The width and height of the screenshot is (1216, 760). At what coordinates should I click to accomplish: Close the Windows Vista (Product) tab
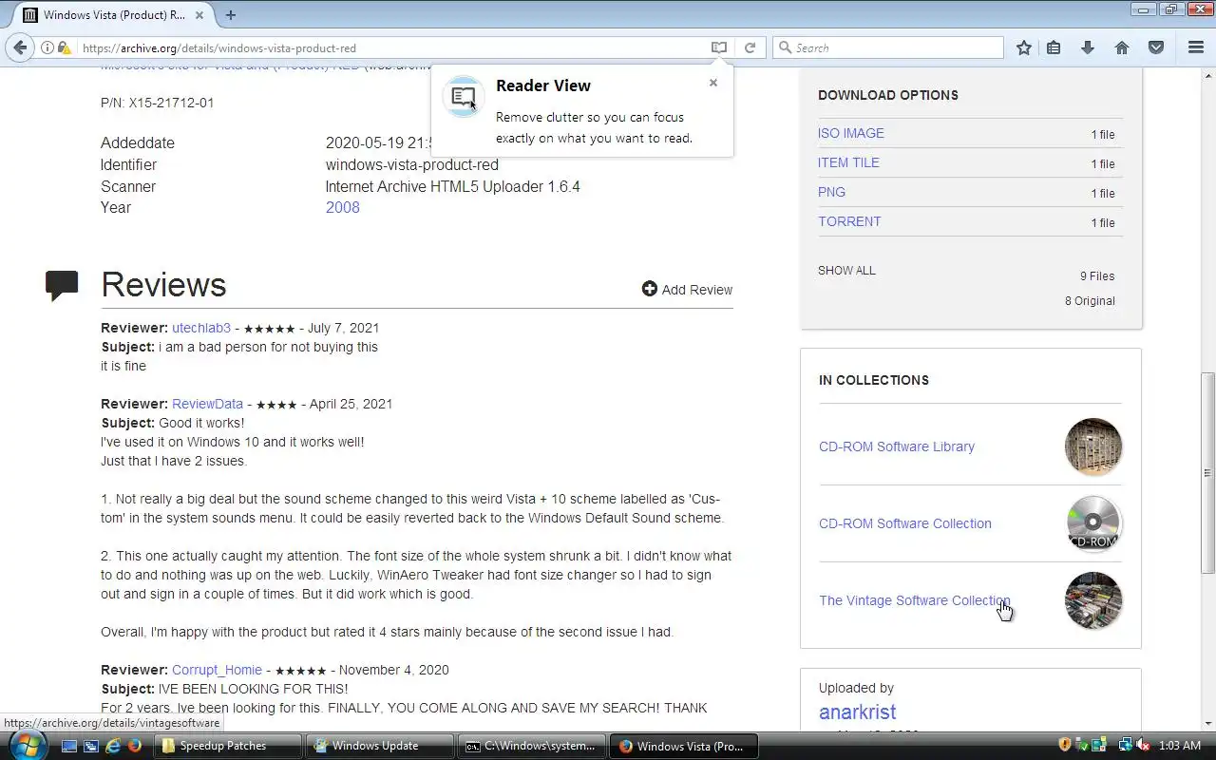pos(201,15)
